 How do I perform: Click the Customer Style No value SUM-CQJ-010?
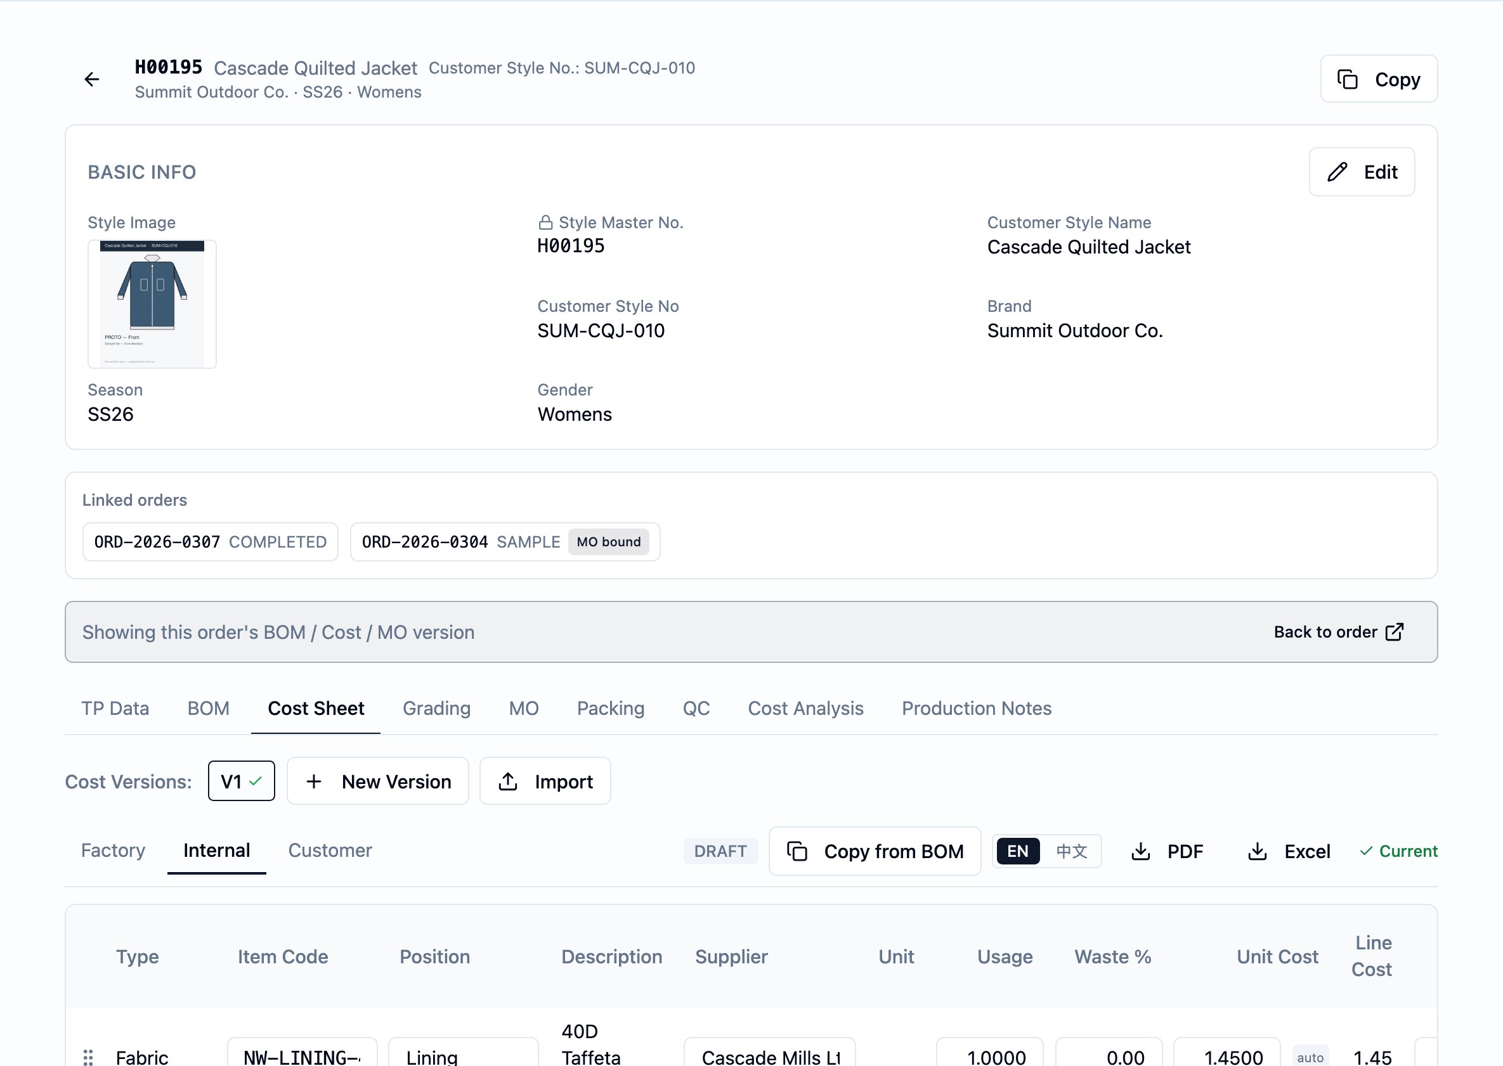601,330
